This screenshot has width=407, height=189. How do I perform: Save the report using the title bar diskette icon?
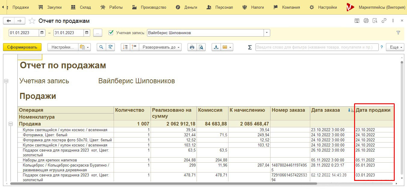(357, 21)
